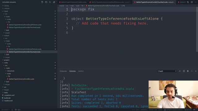Viewport: 198px width, 111px height.
Task: Click the 'Run completed in 1 second' terminal line
Action: click(x=107, y=96)
